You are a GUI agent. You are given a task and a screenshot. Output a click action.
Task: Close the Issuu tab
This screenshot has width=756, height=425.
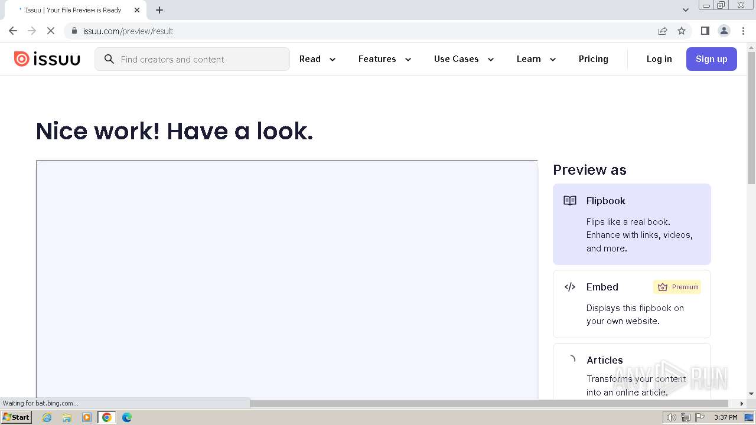[x=137, y=10]
